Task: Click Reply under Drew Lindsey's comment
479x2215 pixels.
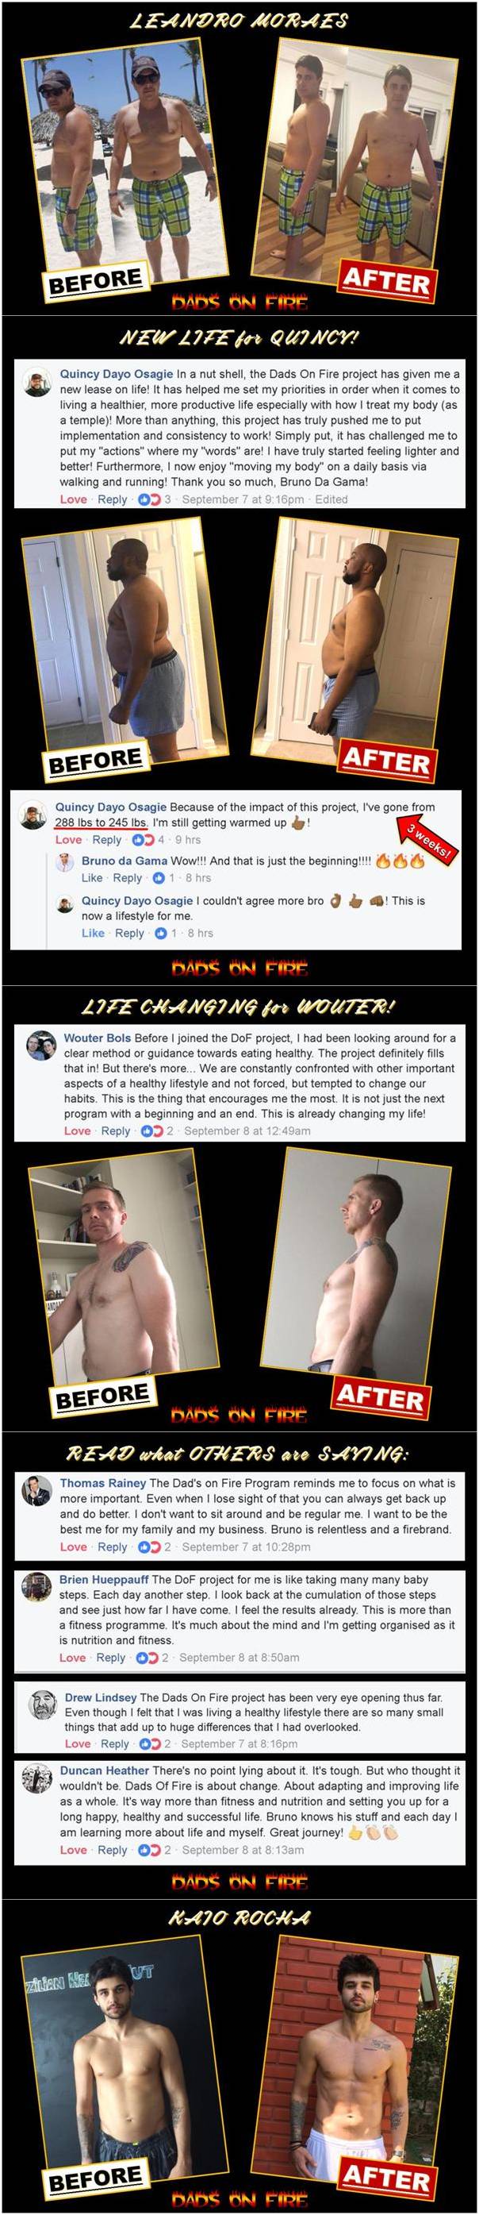Action: click(115, 1743)
